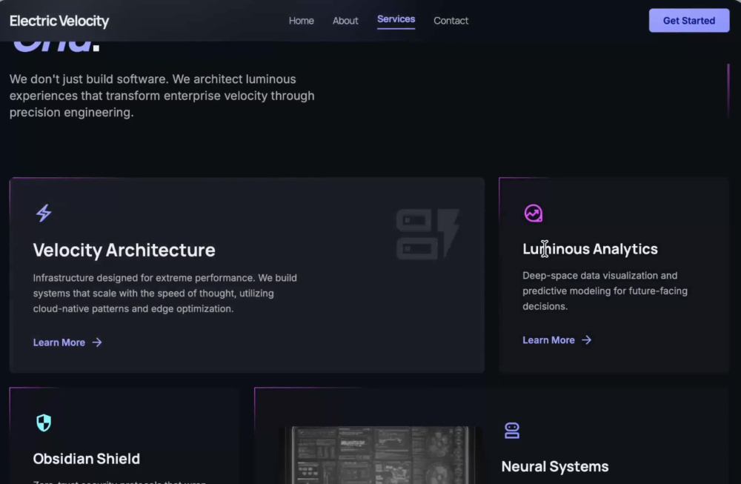Follow Learn More under Luminous Analytics
The width and height of the screenshot is (741, 484).
pos(557,340)
